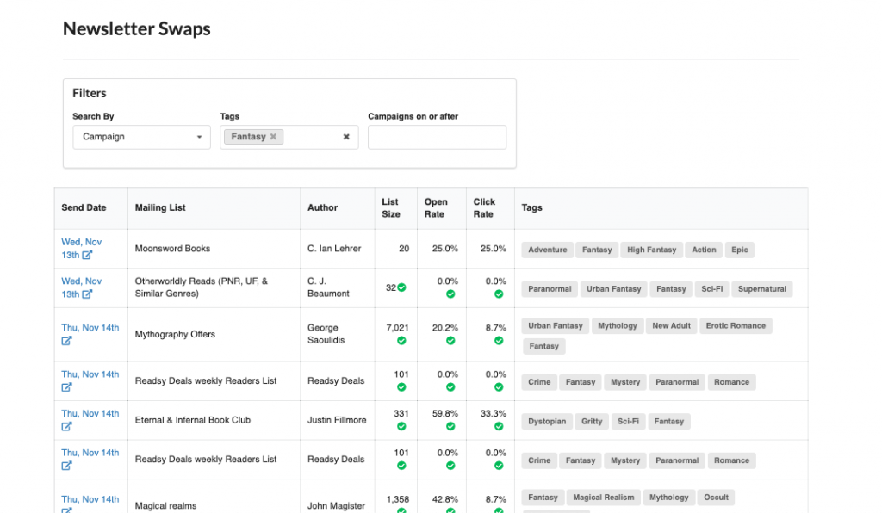Select author Justin Fillmore
882x513 pixels.
pyautogui.click(x=337, y=420)
